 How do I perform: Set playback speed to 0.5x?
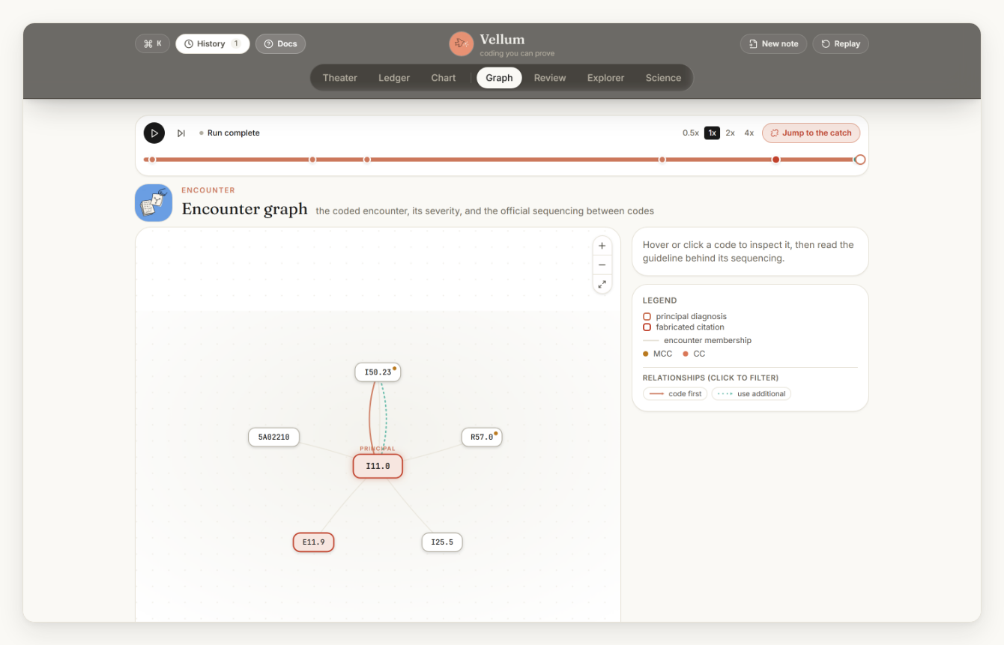click(x=691, y=133)
